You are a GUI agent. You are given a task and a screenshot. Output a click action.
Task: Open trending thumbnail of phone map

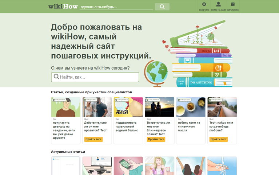tap(128, 166)
